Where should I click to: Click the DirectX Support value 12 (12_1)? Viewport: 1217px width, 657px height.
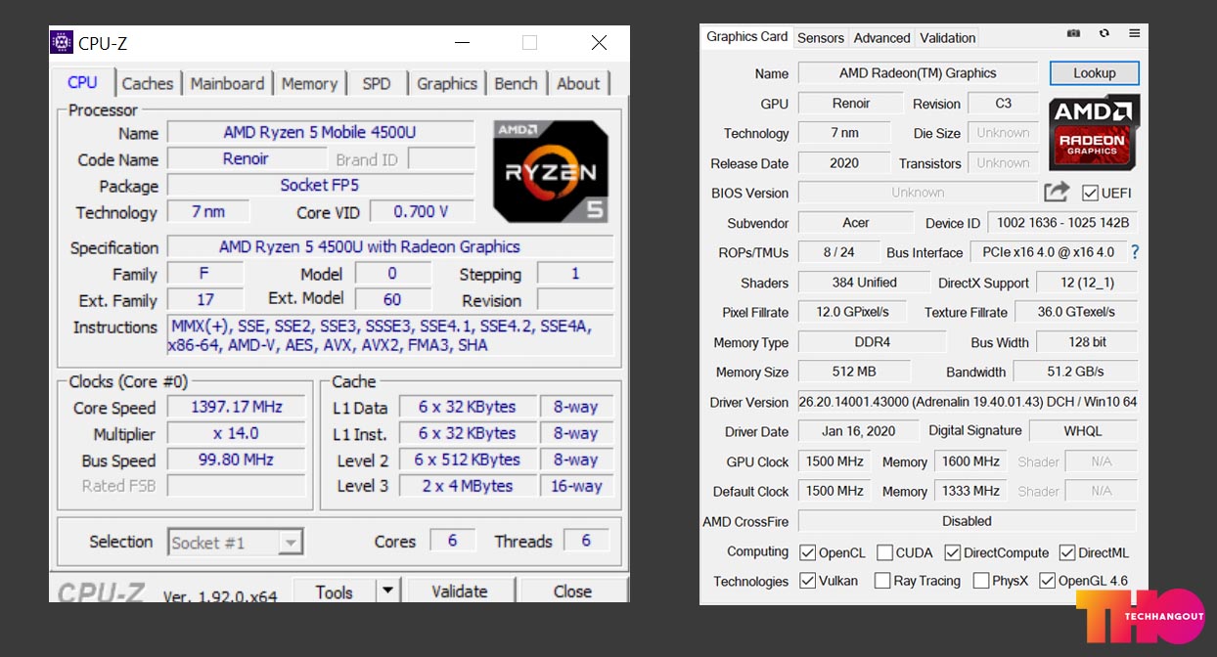1087,283
